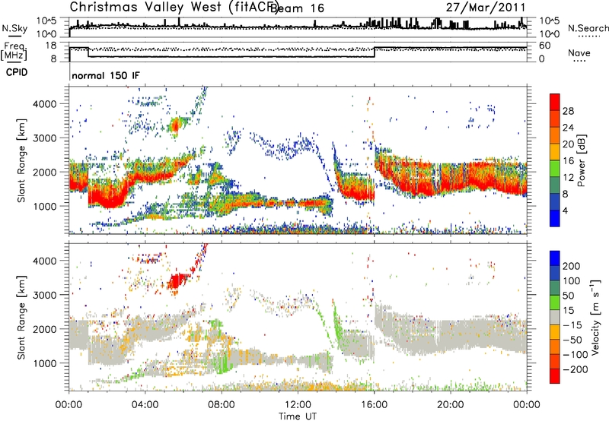Select the "100" velocity colorbar value
609x421 pixels.
[572, 280]
